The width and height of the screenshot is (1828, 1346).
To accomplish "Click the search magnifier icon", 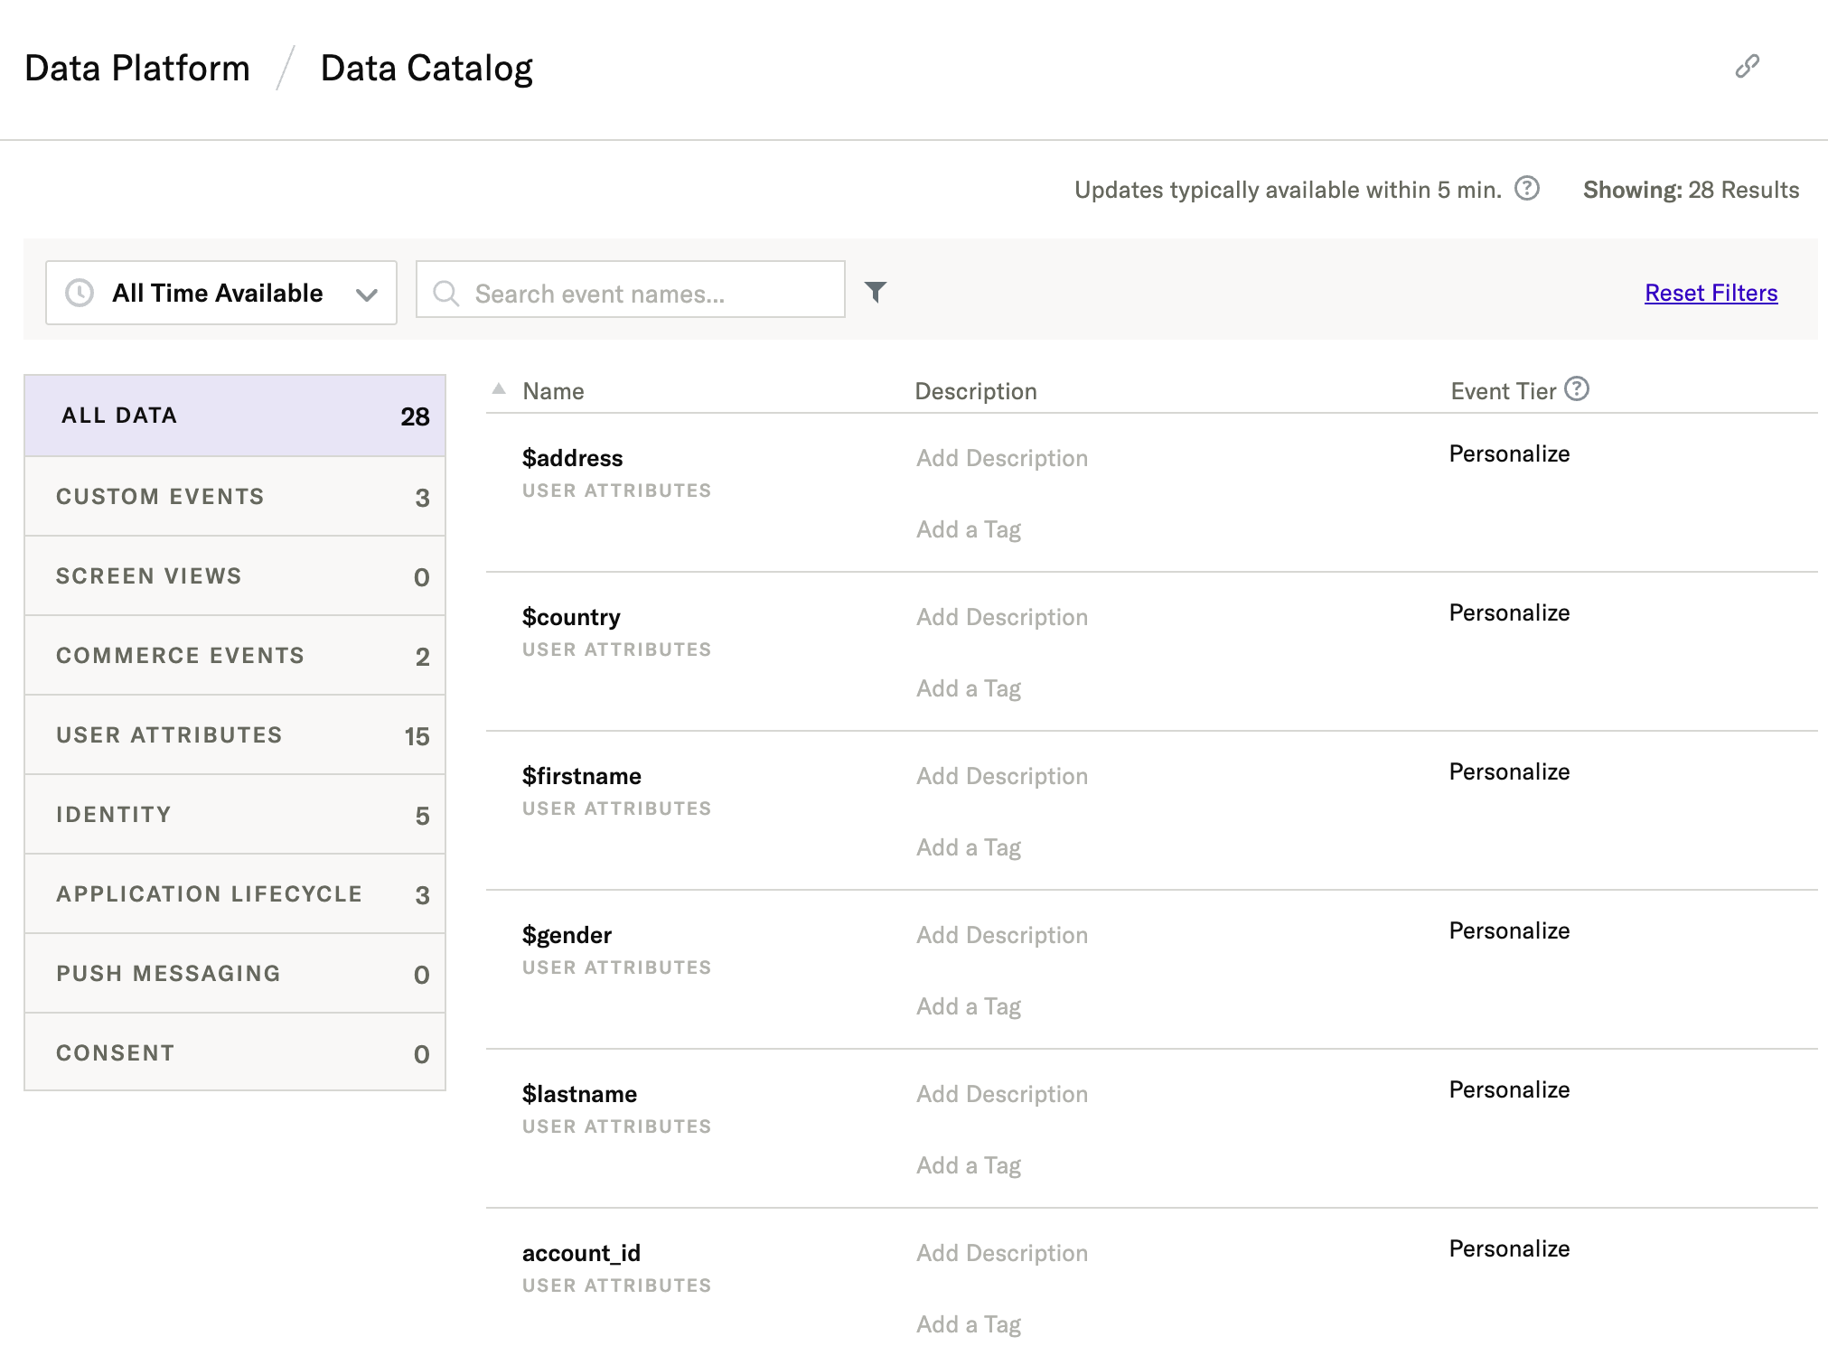I will coord(445,293).
